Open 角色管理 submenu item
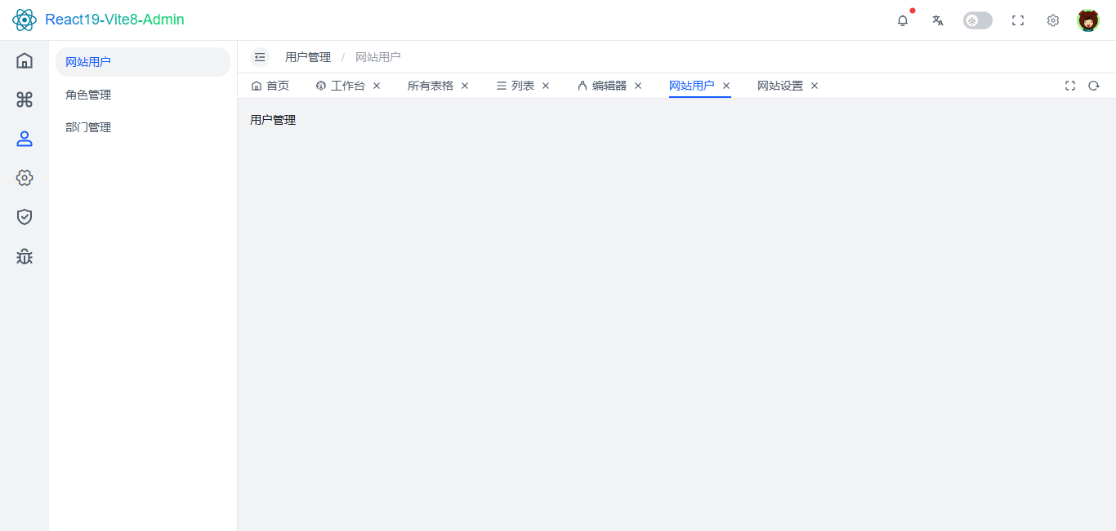 coord(143,95)
